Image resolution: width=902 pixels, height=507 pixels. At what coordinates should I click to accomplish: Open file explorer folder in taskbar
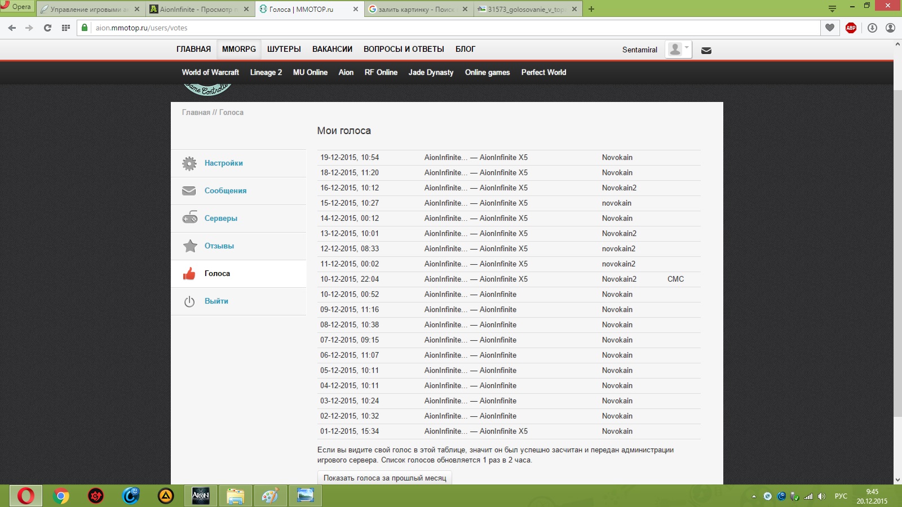pyautogui.click(x=235, y=496)
